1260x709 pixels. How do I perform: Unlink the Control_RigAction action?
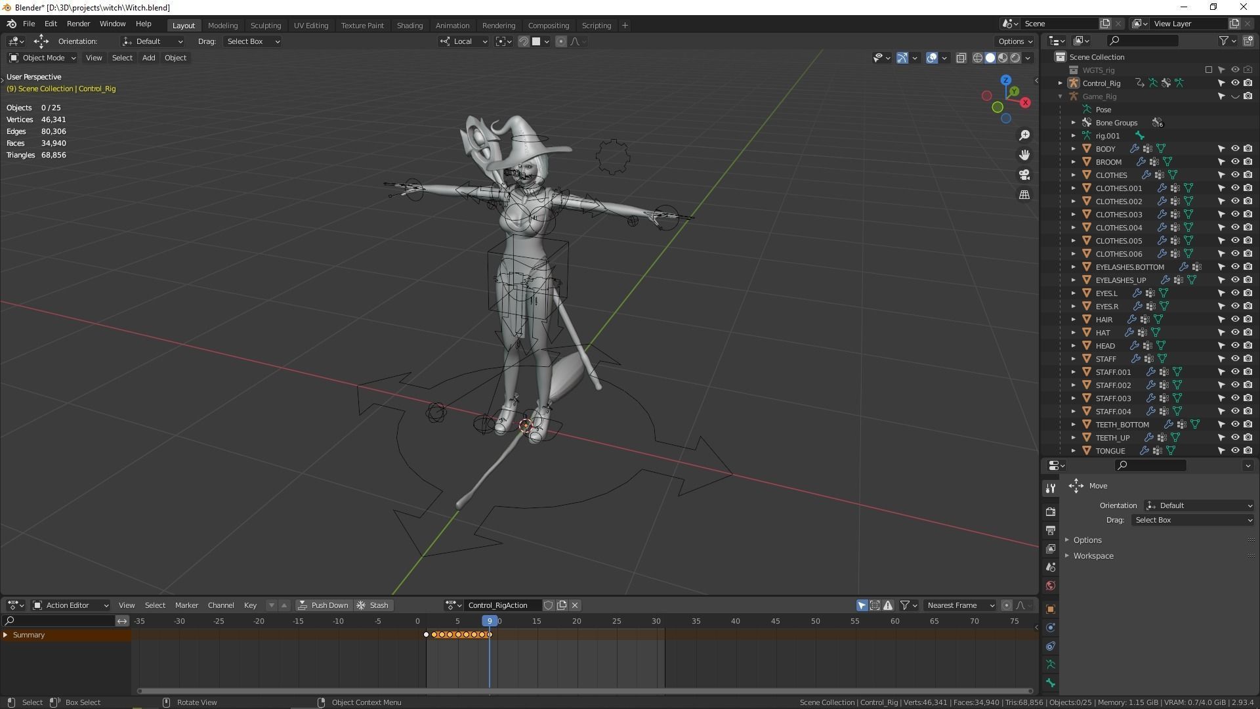coord(575,605)
